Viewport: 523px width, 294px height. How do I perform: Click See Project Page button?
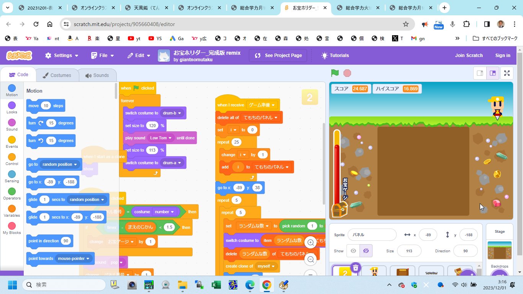(278, 56)
